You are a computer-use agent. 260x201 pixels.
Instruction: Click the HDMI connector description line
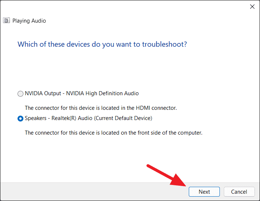(101, 108)
